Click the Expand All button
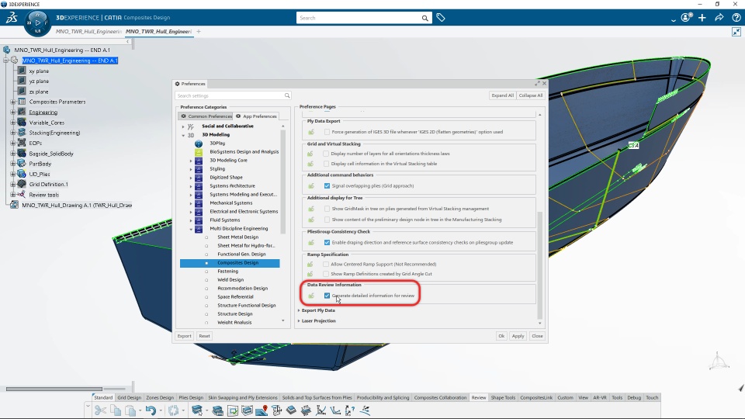This screenshot has width=745, height=419. pos(502,95)
